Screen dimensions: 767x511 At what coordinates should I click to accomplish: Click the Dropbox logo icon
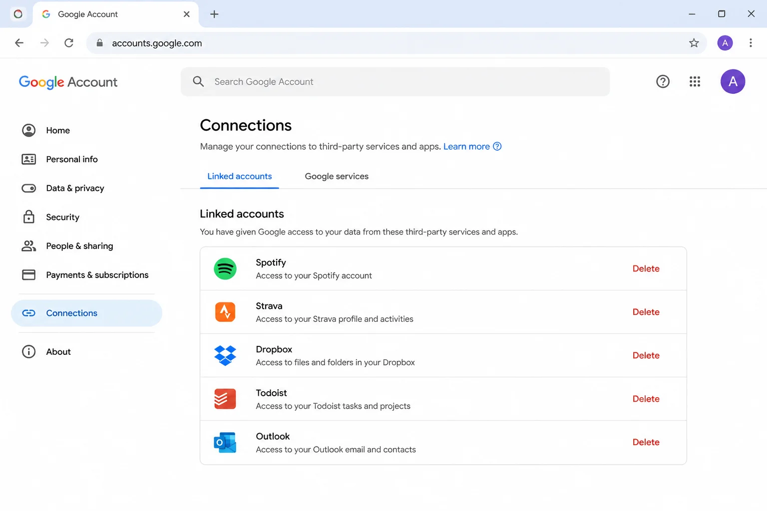(225, 355)
